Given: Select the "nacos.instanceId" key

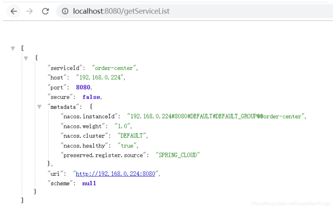Looking at the screenshot, I should [89, 116].
